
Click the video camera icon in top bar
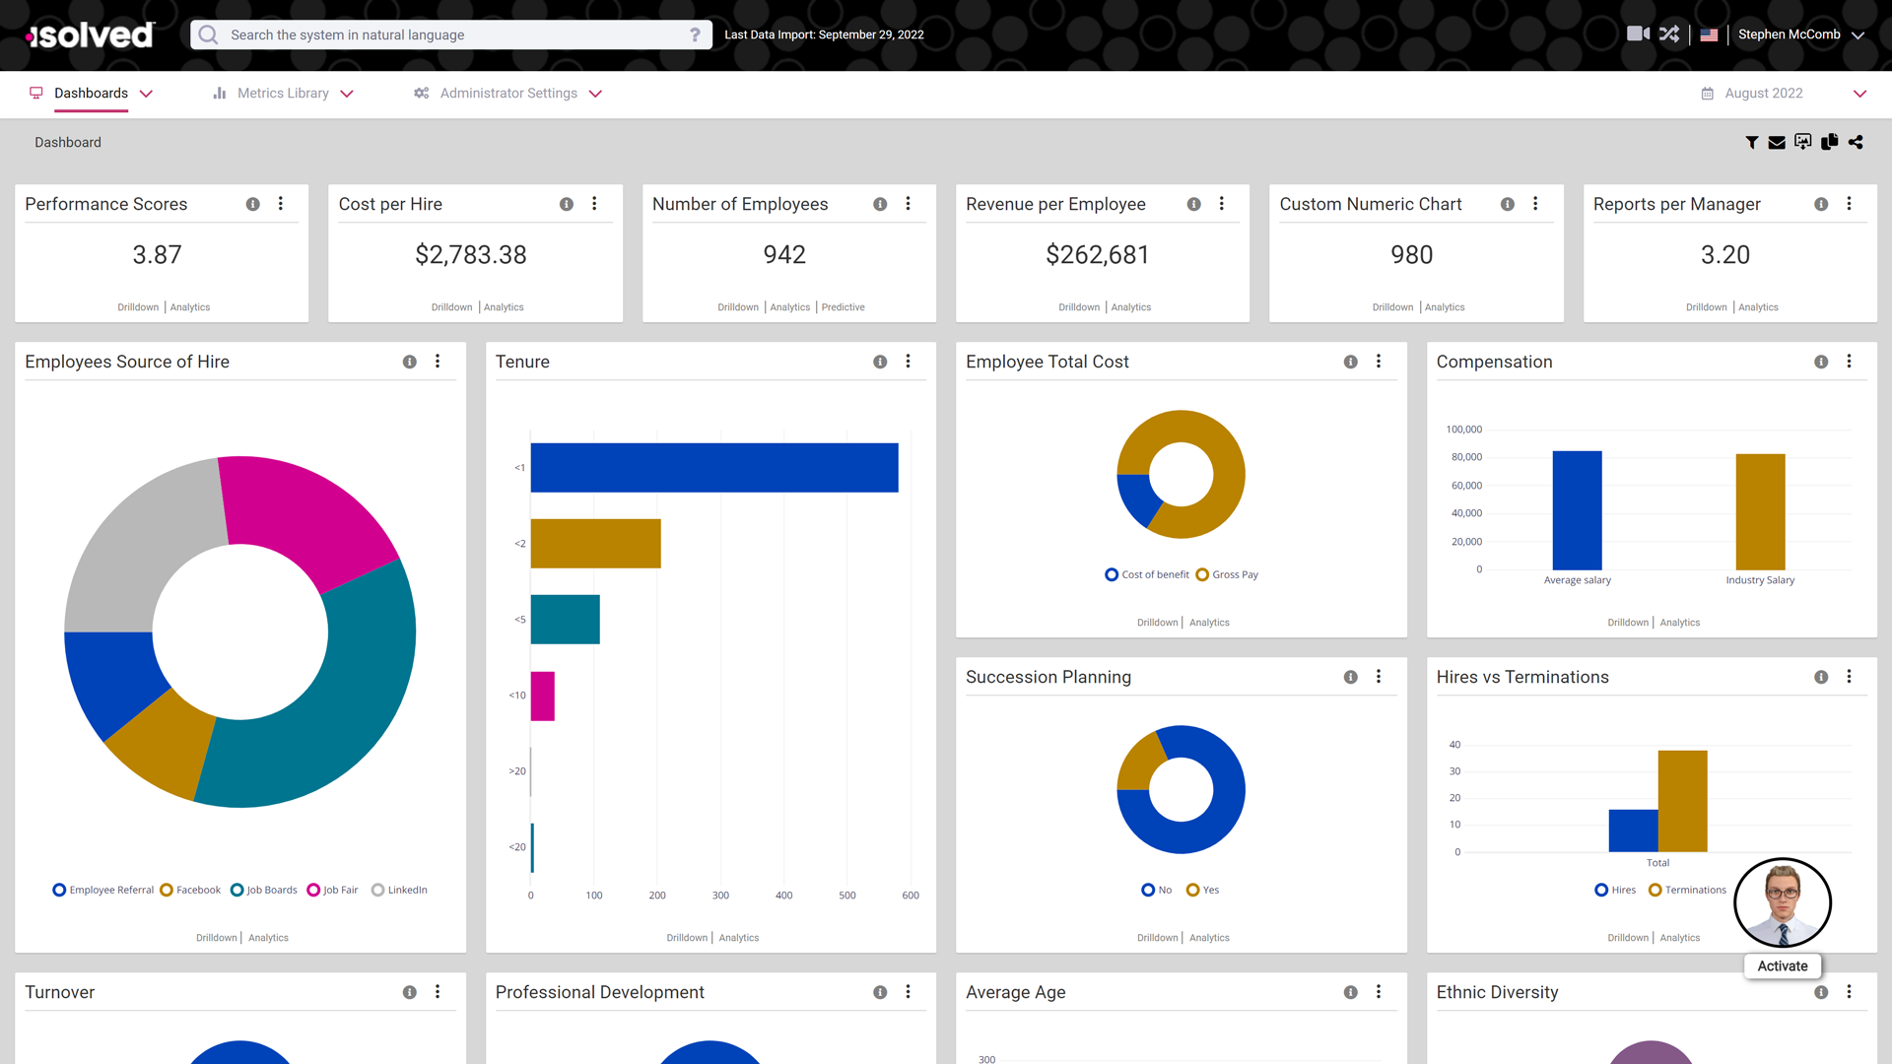(x=1639, y=33)
